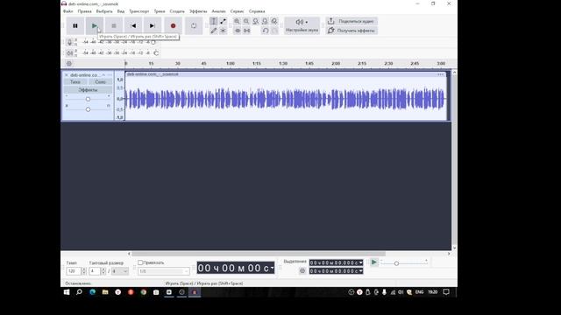Open the Эффекты menu

pyautogui.click(x=198, y=11)
